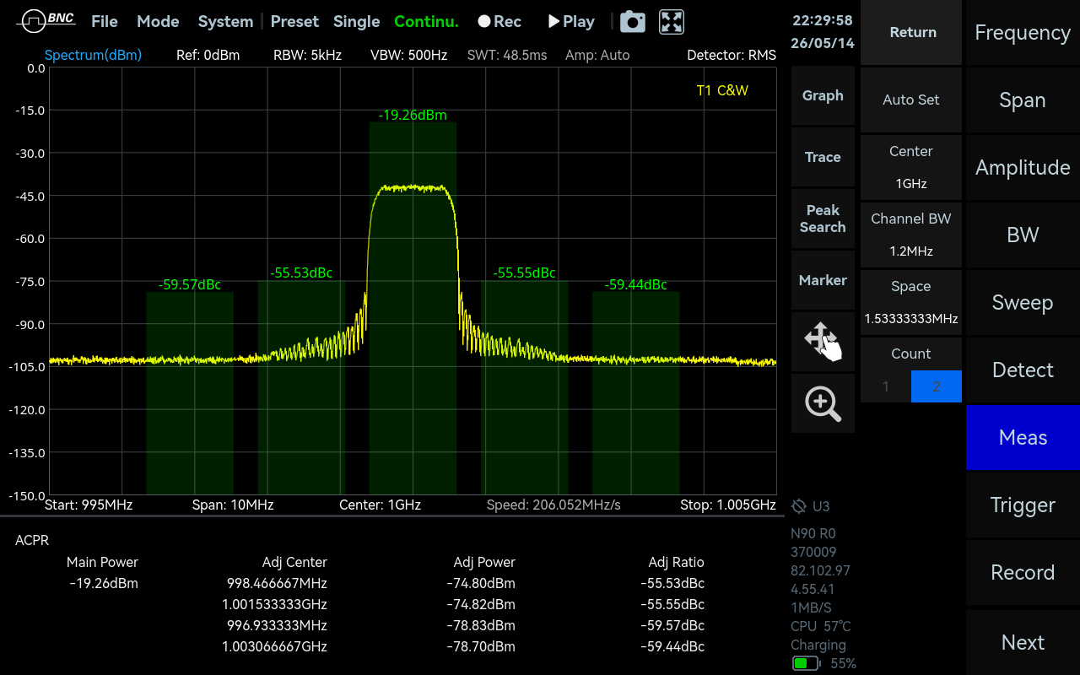Open the BW menu
Image resolution: width=1080 pixels, height=675 pixels.
pyautogui.click(x=1023, y=235)
